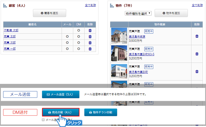The width and height of the screenshot is (206, 127).
Task: Click the 3,500万円 house thumbnail
Action: click(x=119, y=36)
